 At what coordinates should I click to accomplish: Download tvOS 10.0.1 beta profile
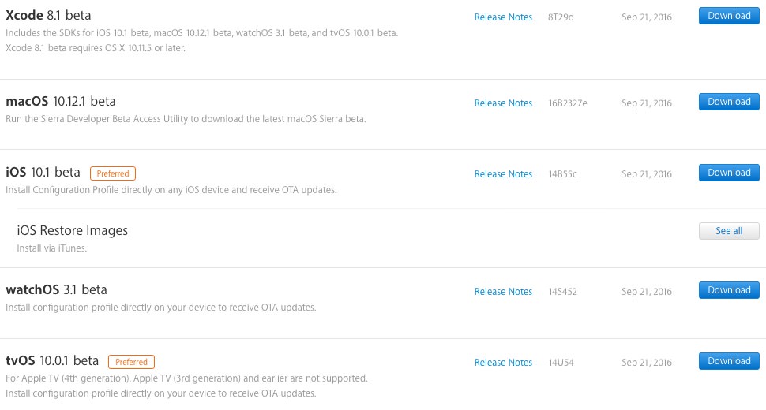coord(728,361)
